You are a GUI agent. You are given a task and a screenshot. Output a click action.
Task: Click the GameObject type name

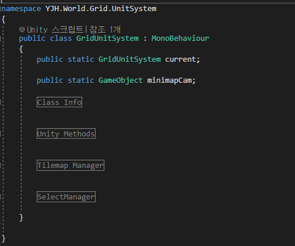coord(121,80)
